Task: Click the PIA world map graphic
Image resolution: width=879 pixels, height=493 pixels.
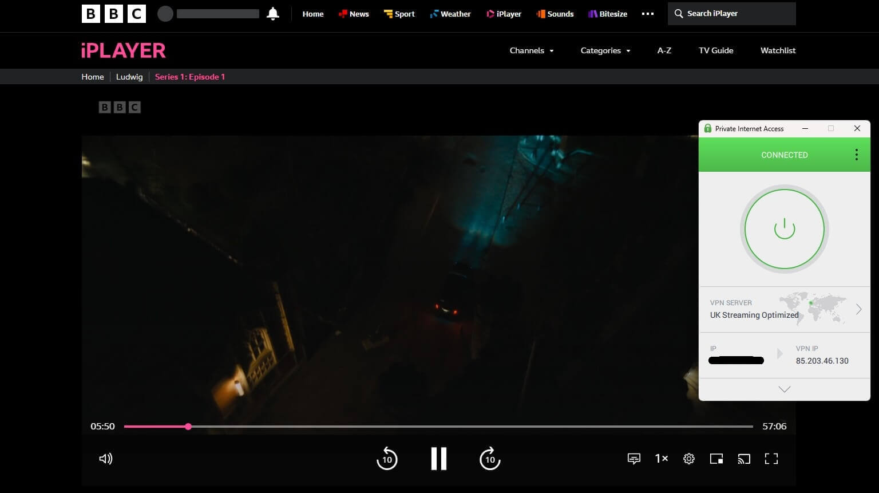Action: click(x=813, y=308)
